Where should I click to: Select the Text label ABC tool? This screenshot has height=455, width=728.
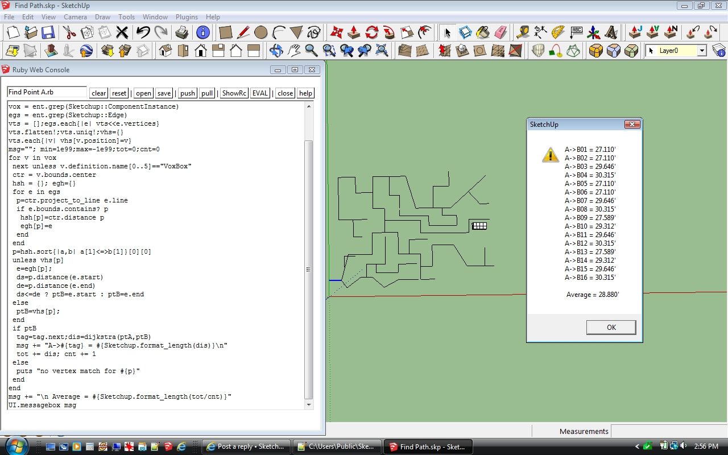click(576, 32)
